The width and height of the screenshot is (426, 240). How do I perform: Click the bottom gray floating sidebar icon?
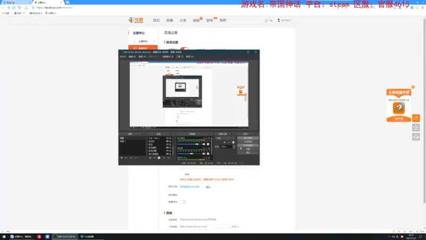click(416, 137)
